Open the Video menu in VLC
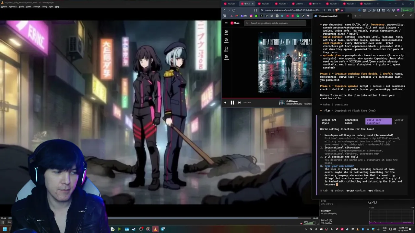This screenshot has width=415, height=233. [29, 6]
